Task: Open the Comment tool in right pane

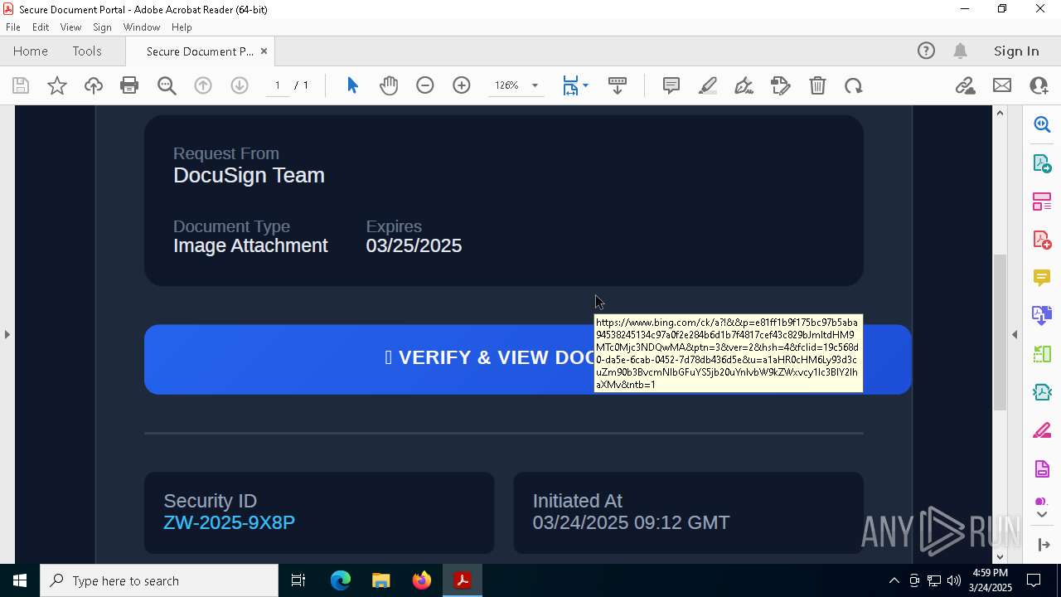Action: click(x=1042, y=278)
